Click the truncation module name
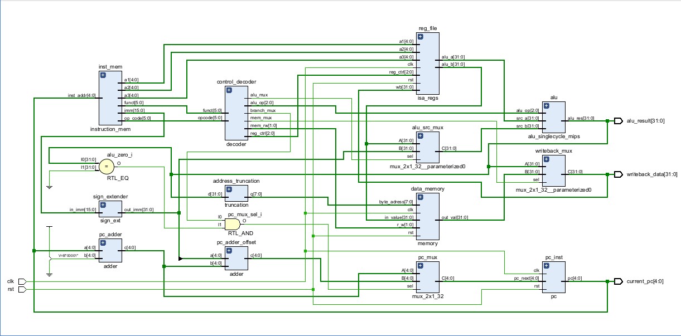 236,205
